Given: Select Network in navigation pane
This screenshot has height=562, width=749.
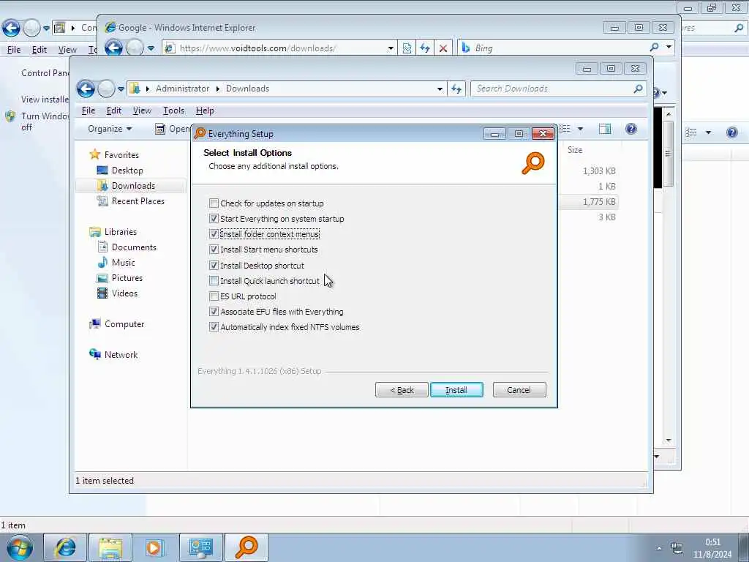Looking at the screenshot, I should (x=121, y=355).
